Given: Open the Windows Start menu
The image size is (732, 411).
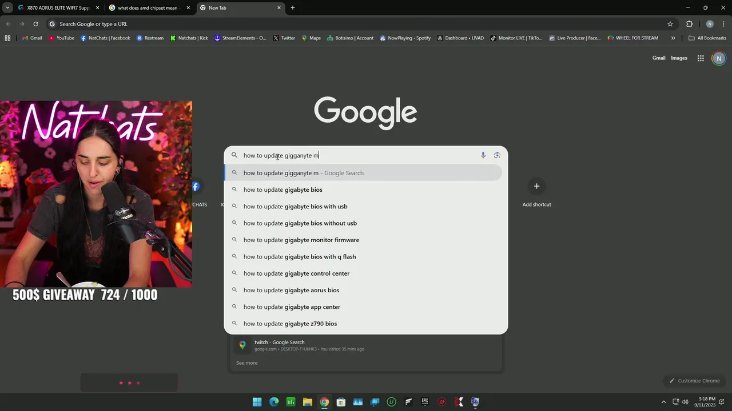Looking at the screenshot, I should [257, 402].
